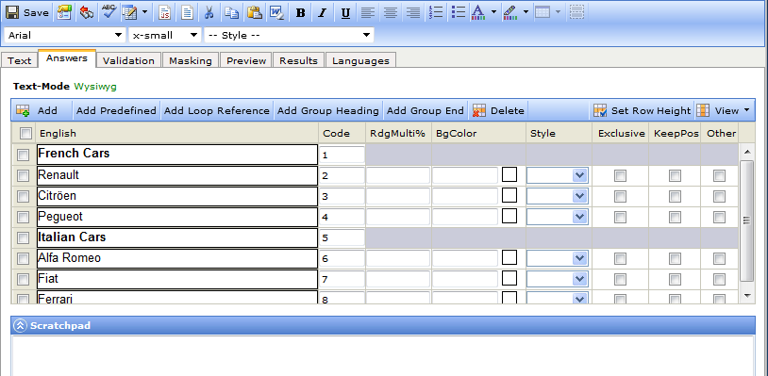Screen dimensions: 768x376
Task: Enable Exclusive for the Fiat row
Action: [620, 279]
